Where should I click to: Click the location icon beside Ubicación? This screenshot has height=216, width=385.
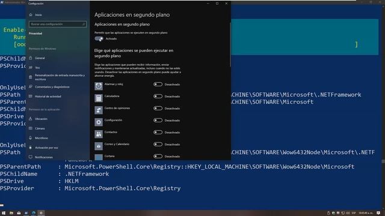click(31, 119)
